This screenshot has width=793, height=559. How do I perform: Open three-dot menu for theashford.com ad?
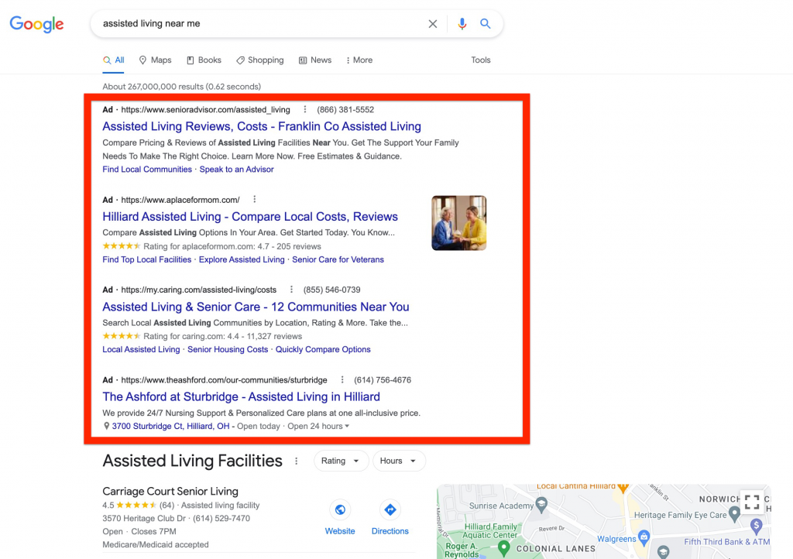pyautogui.click(x=342, y=379)
